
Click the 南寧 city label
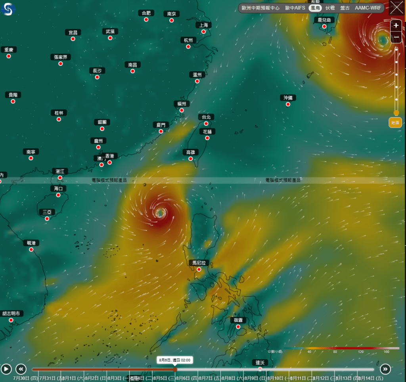coord(31,152)
